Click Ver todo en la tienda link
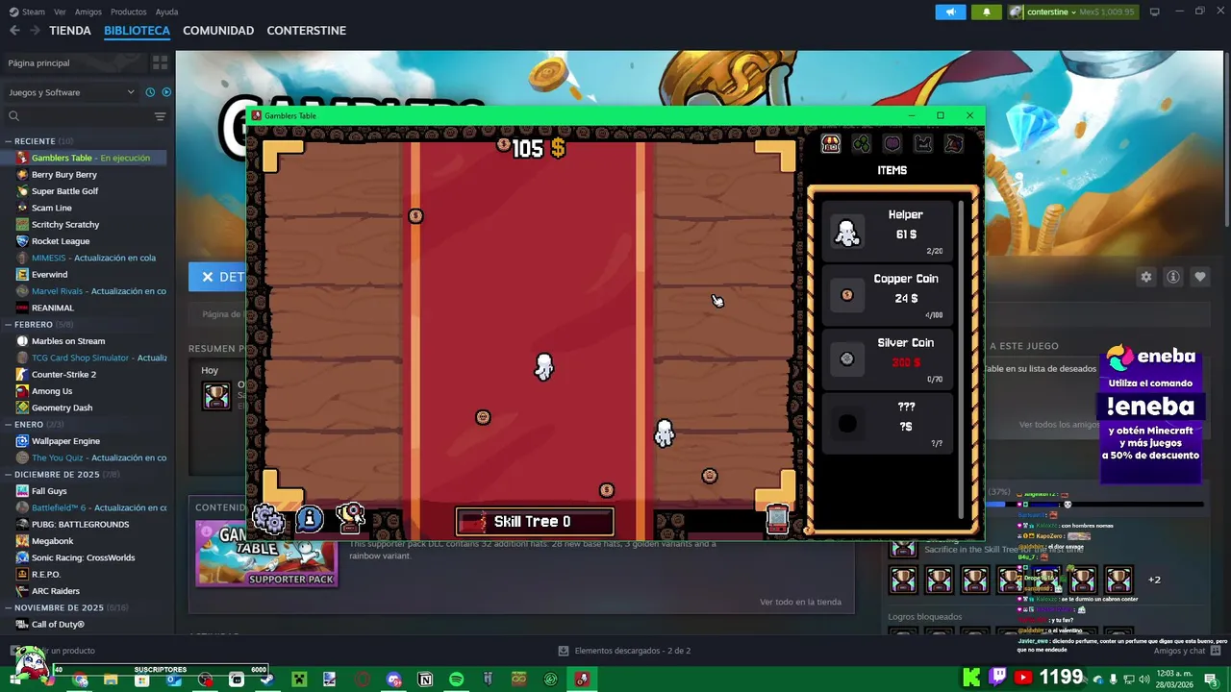Image resolution: width=1231 pixels, height=692 pixels. pos(800,602)
